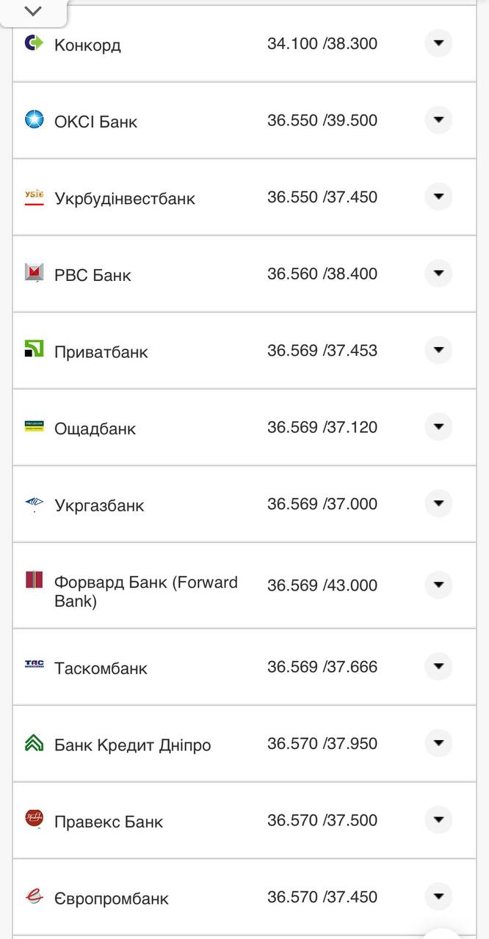Viewport: 489px width, 939px height.
Task: Open the Укргазбанк bank name link
Action: tap(99, 505)
